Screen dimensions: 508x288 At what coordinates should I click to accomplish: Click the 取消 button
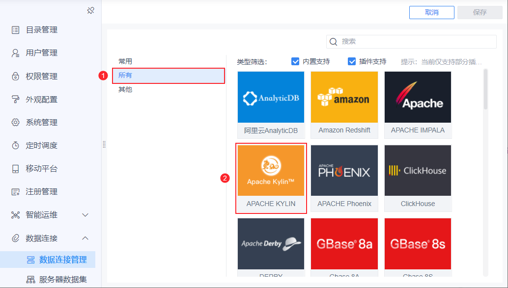[x=431, y=12]
